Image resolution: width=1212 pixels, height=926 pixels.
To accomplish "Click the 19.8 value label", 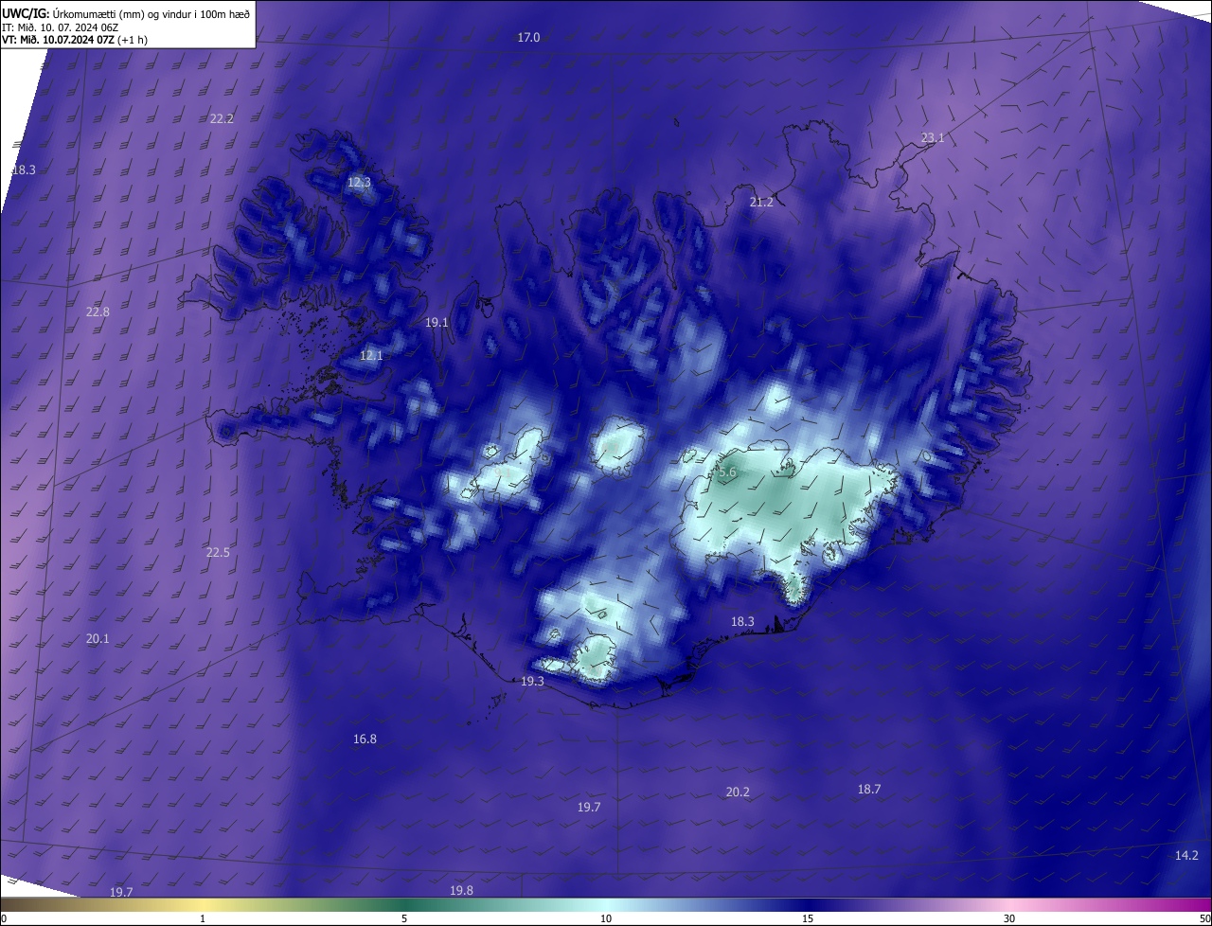I will point(461,891).
